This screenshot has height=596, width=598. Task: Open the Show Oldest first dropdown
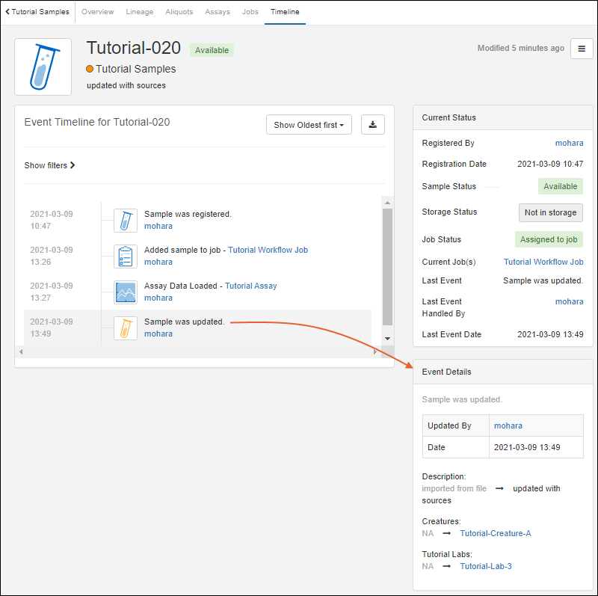coord(309,125)
